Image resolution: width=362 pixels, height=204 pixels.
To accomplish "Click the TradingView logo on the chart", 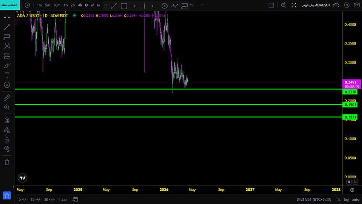I will pos(23,178).
